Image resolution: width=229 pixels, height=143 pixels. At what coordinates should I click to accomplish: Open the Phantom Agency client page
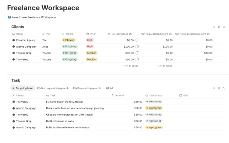26,40
